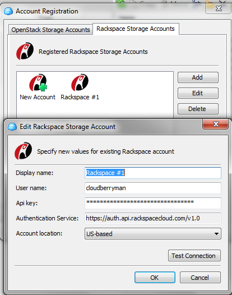Click the Rackspace logo beside Registered Accounts heading
Viewport: 232px width, 295px height.
click(x=25, y=51)
